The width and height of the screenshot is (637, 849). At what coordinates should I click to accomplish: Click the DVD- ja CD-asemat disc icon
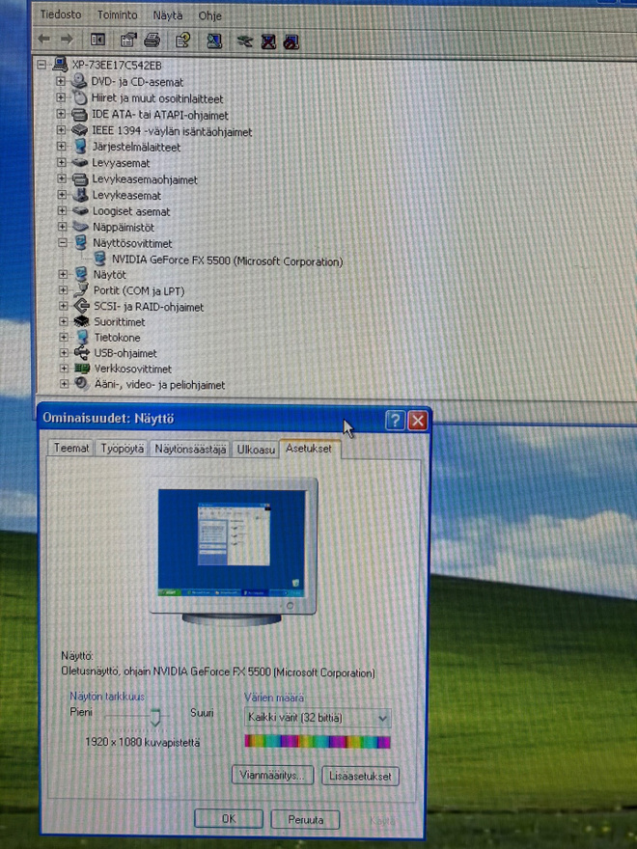pyautogui.click(x=79, y=82)
